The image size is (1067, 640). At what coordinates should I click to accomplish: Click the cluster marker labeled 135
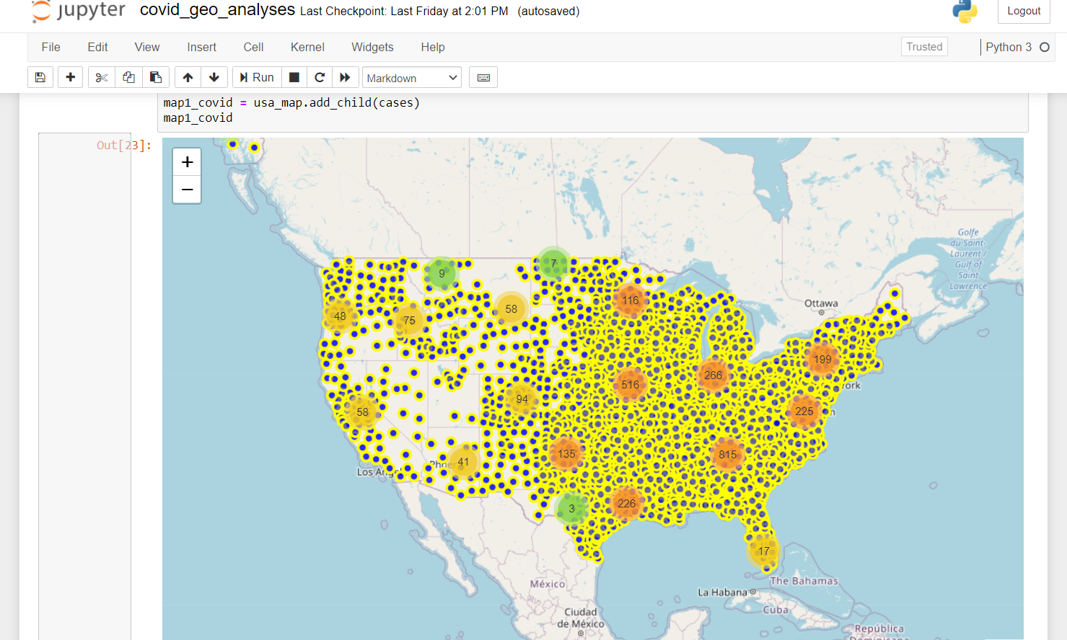pos(567,454)
